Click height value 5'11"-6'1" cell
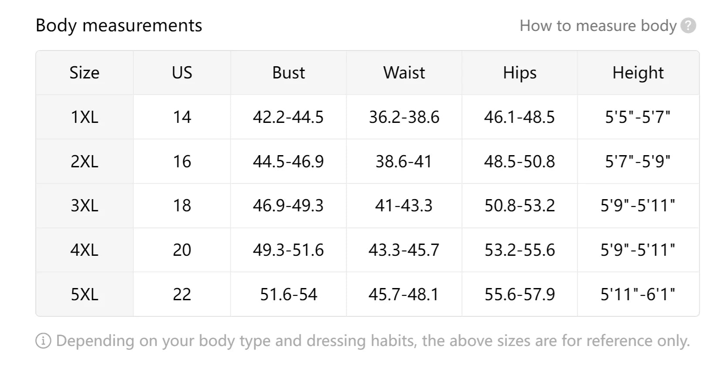Image resolution: width=722 pixels, height=373 pixels. [638, 295]
